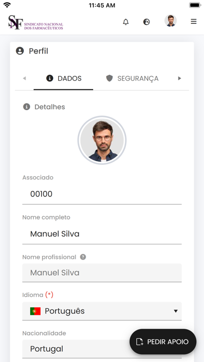
Task: Switch to the SEGURANÇA tab
Action: click(x=132, y=79)
